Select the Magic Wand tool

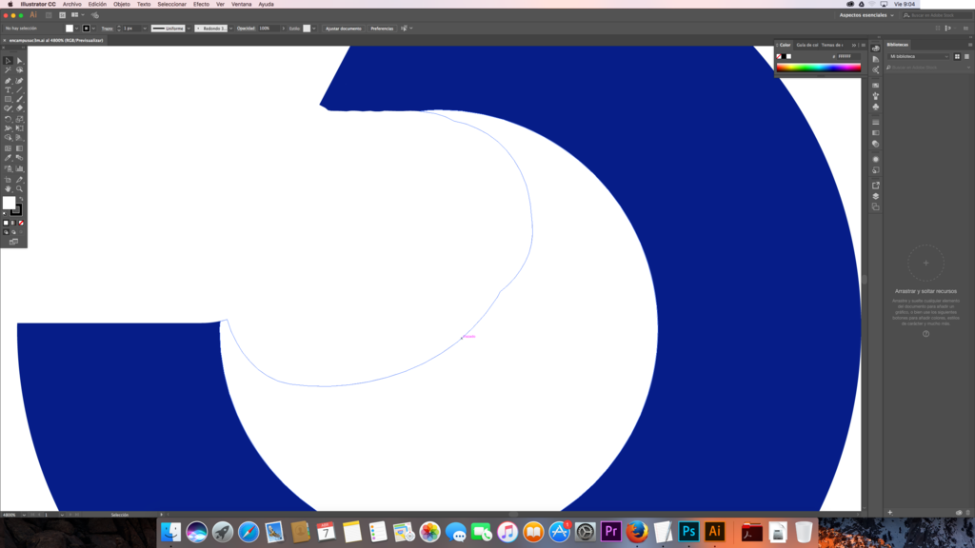pos(8,70)
